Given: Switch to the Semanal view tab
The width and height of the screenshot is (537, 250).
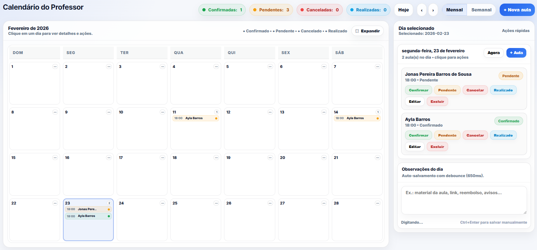Looking at the screenshot, I should [481, 10].
